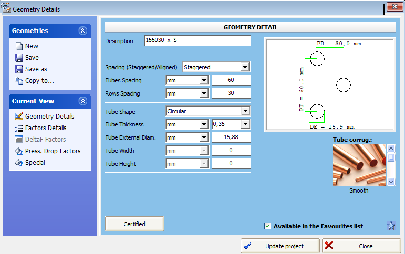The width and height of the screenshot is (405, 254).
Task: Click the GEOMETRY DETAIL header bar
Action: 250,27
